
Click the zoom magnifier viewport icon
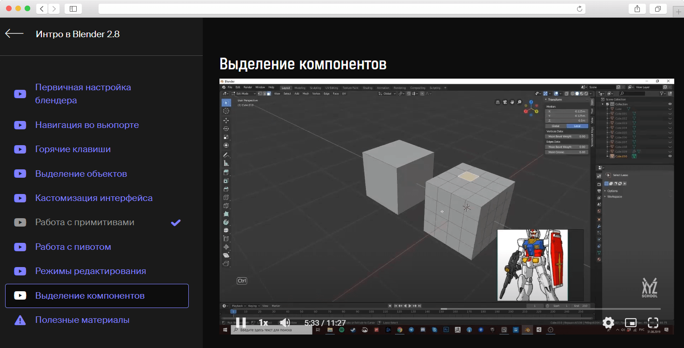[518, 102]
